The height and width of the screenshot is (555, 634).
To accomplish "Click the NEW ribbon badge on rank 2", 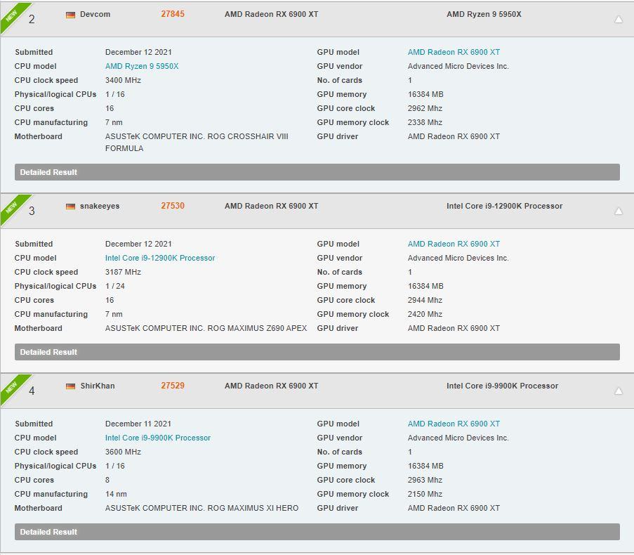I will click(12, 15).
